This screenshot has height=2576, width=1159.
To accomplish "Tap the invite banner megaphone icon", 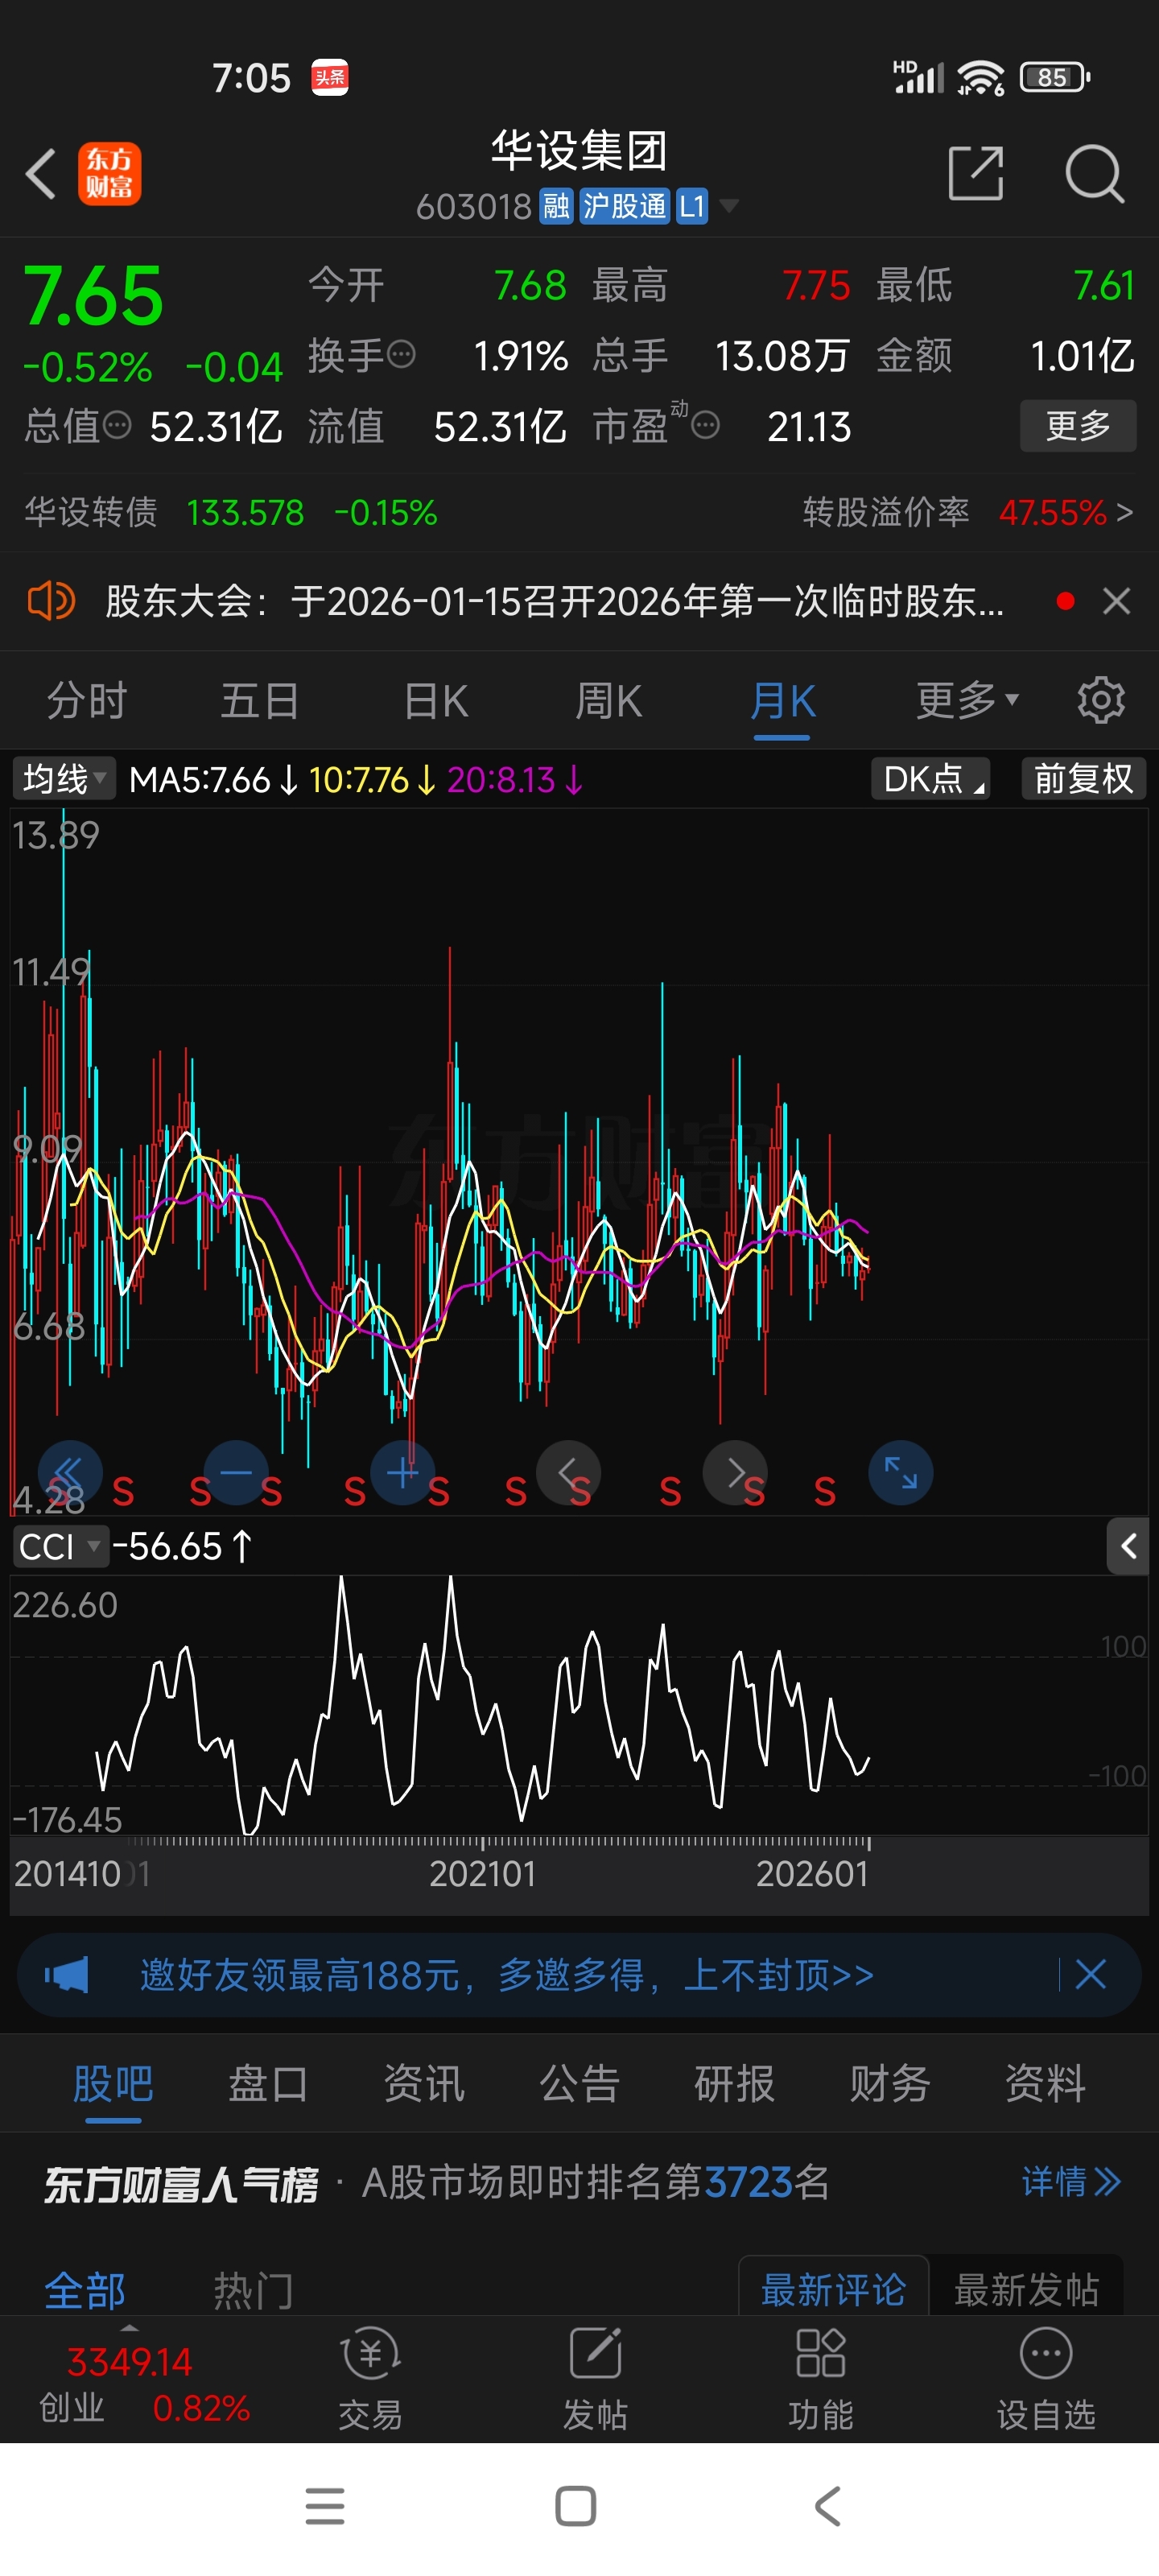I will click(x=66, y=1975).
